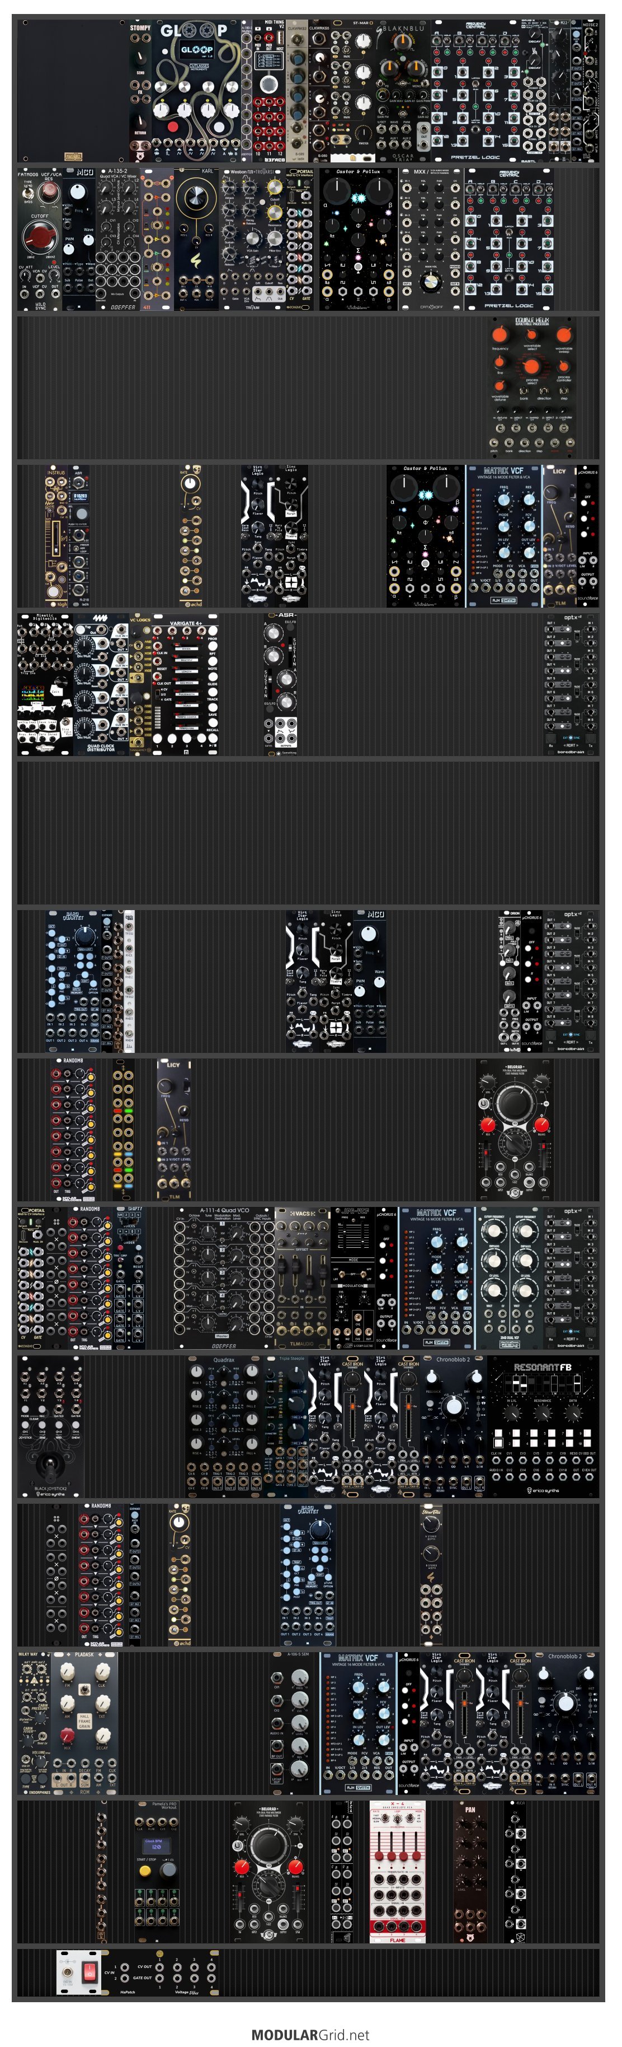Click the center orange knob on Double Helix

(531, 366)
